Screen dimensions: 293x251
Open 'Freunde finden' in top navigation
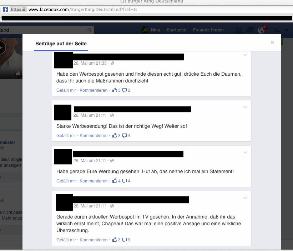pyautogui.click(x=208, y=30)
